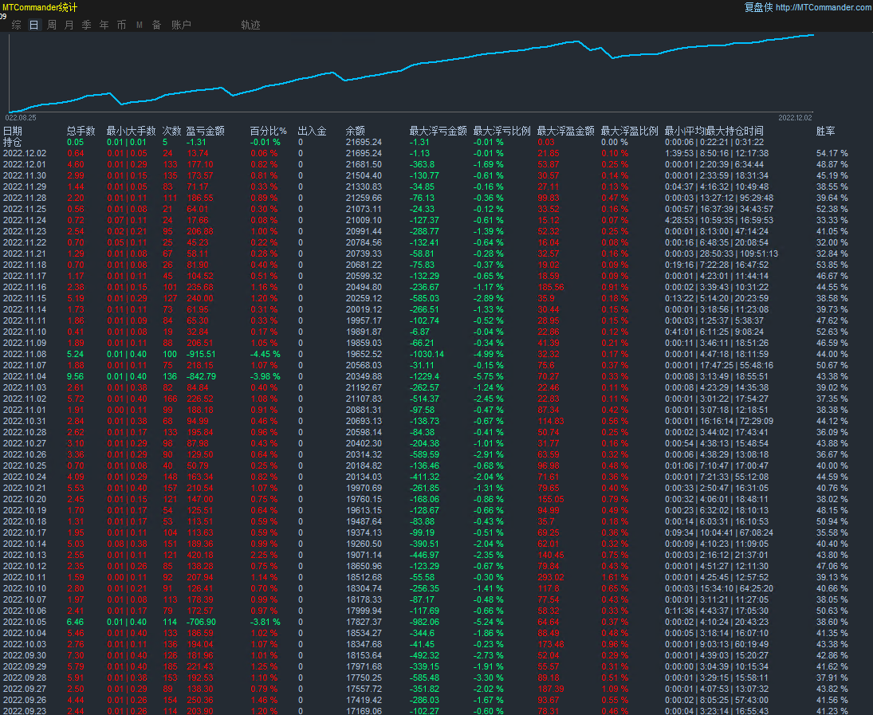The height and width of the screenshot is (715, 873).
Task: Click the 出入金 column header
Action: click(x=313, y=131)
